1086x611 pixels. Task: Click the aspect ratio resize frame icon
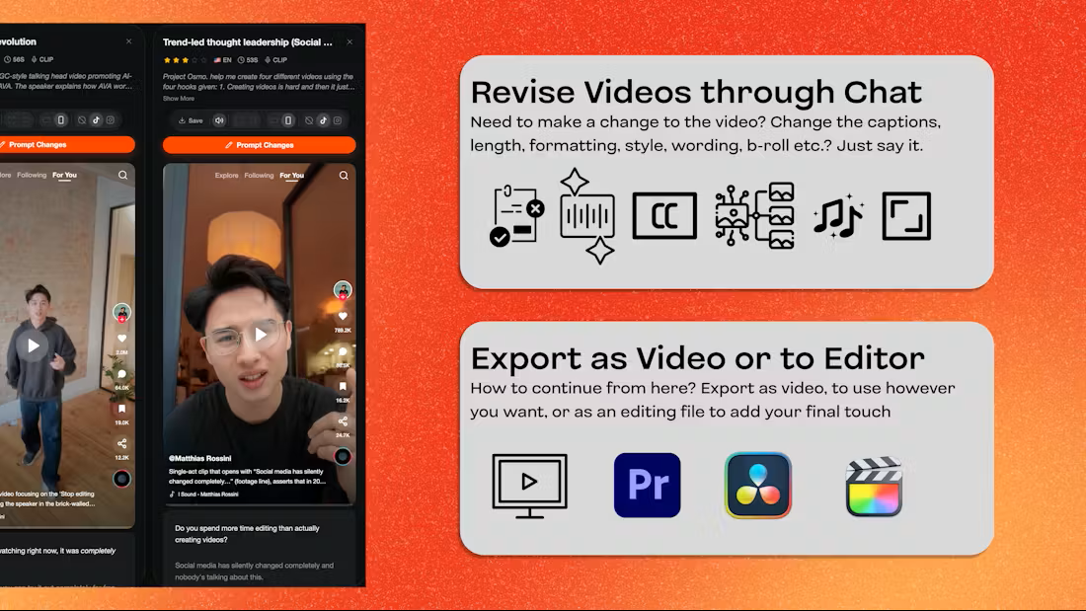(x=906, y=216)
